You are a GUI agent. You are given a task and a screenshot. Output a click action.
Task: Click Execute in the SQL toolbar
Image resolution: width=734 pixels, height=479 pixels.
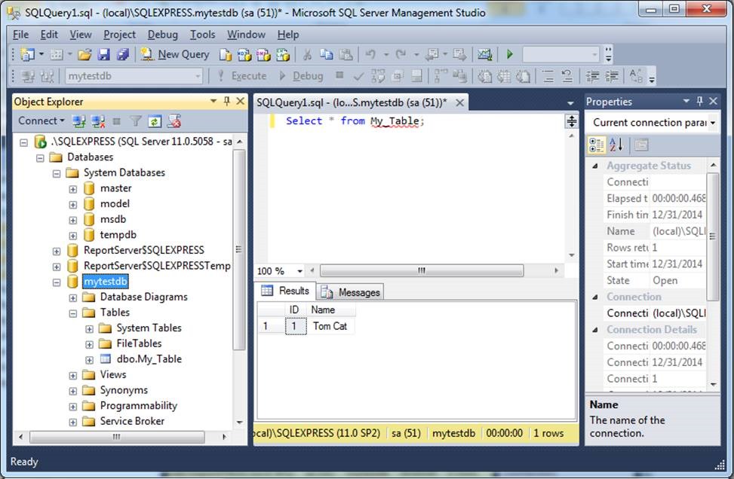click(x=242, y=76)
